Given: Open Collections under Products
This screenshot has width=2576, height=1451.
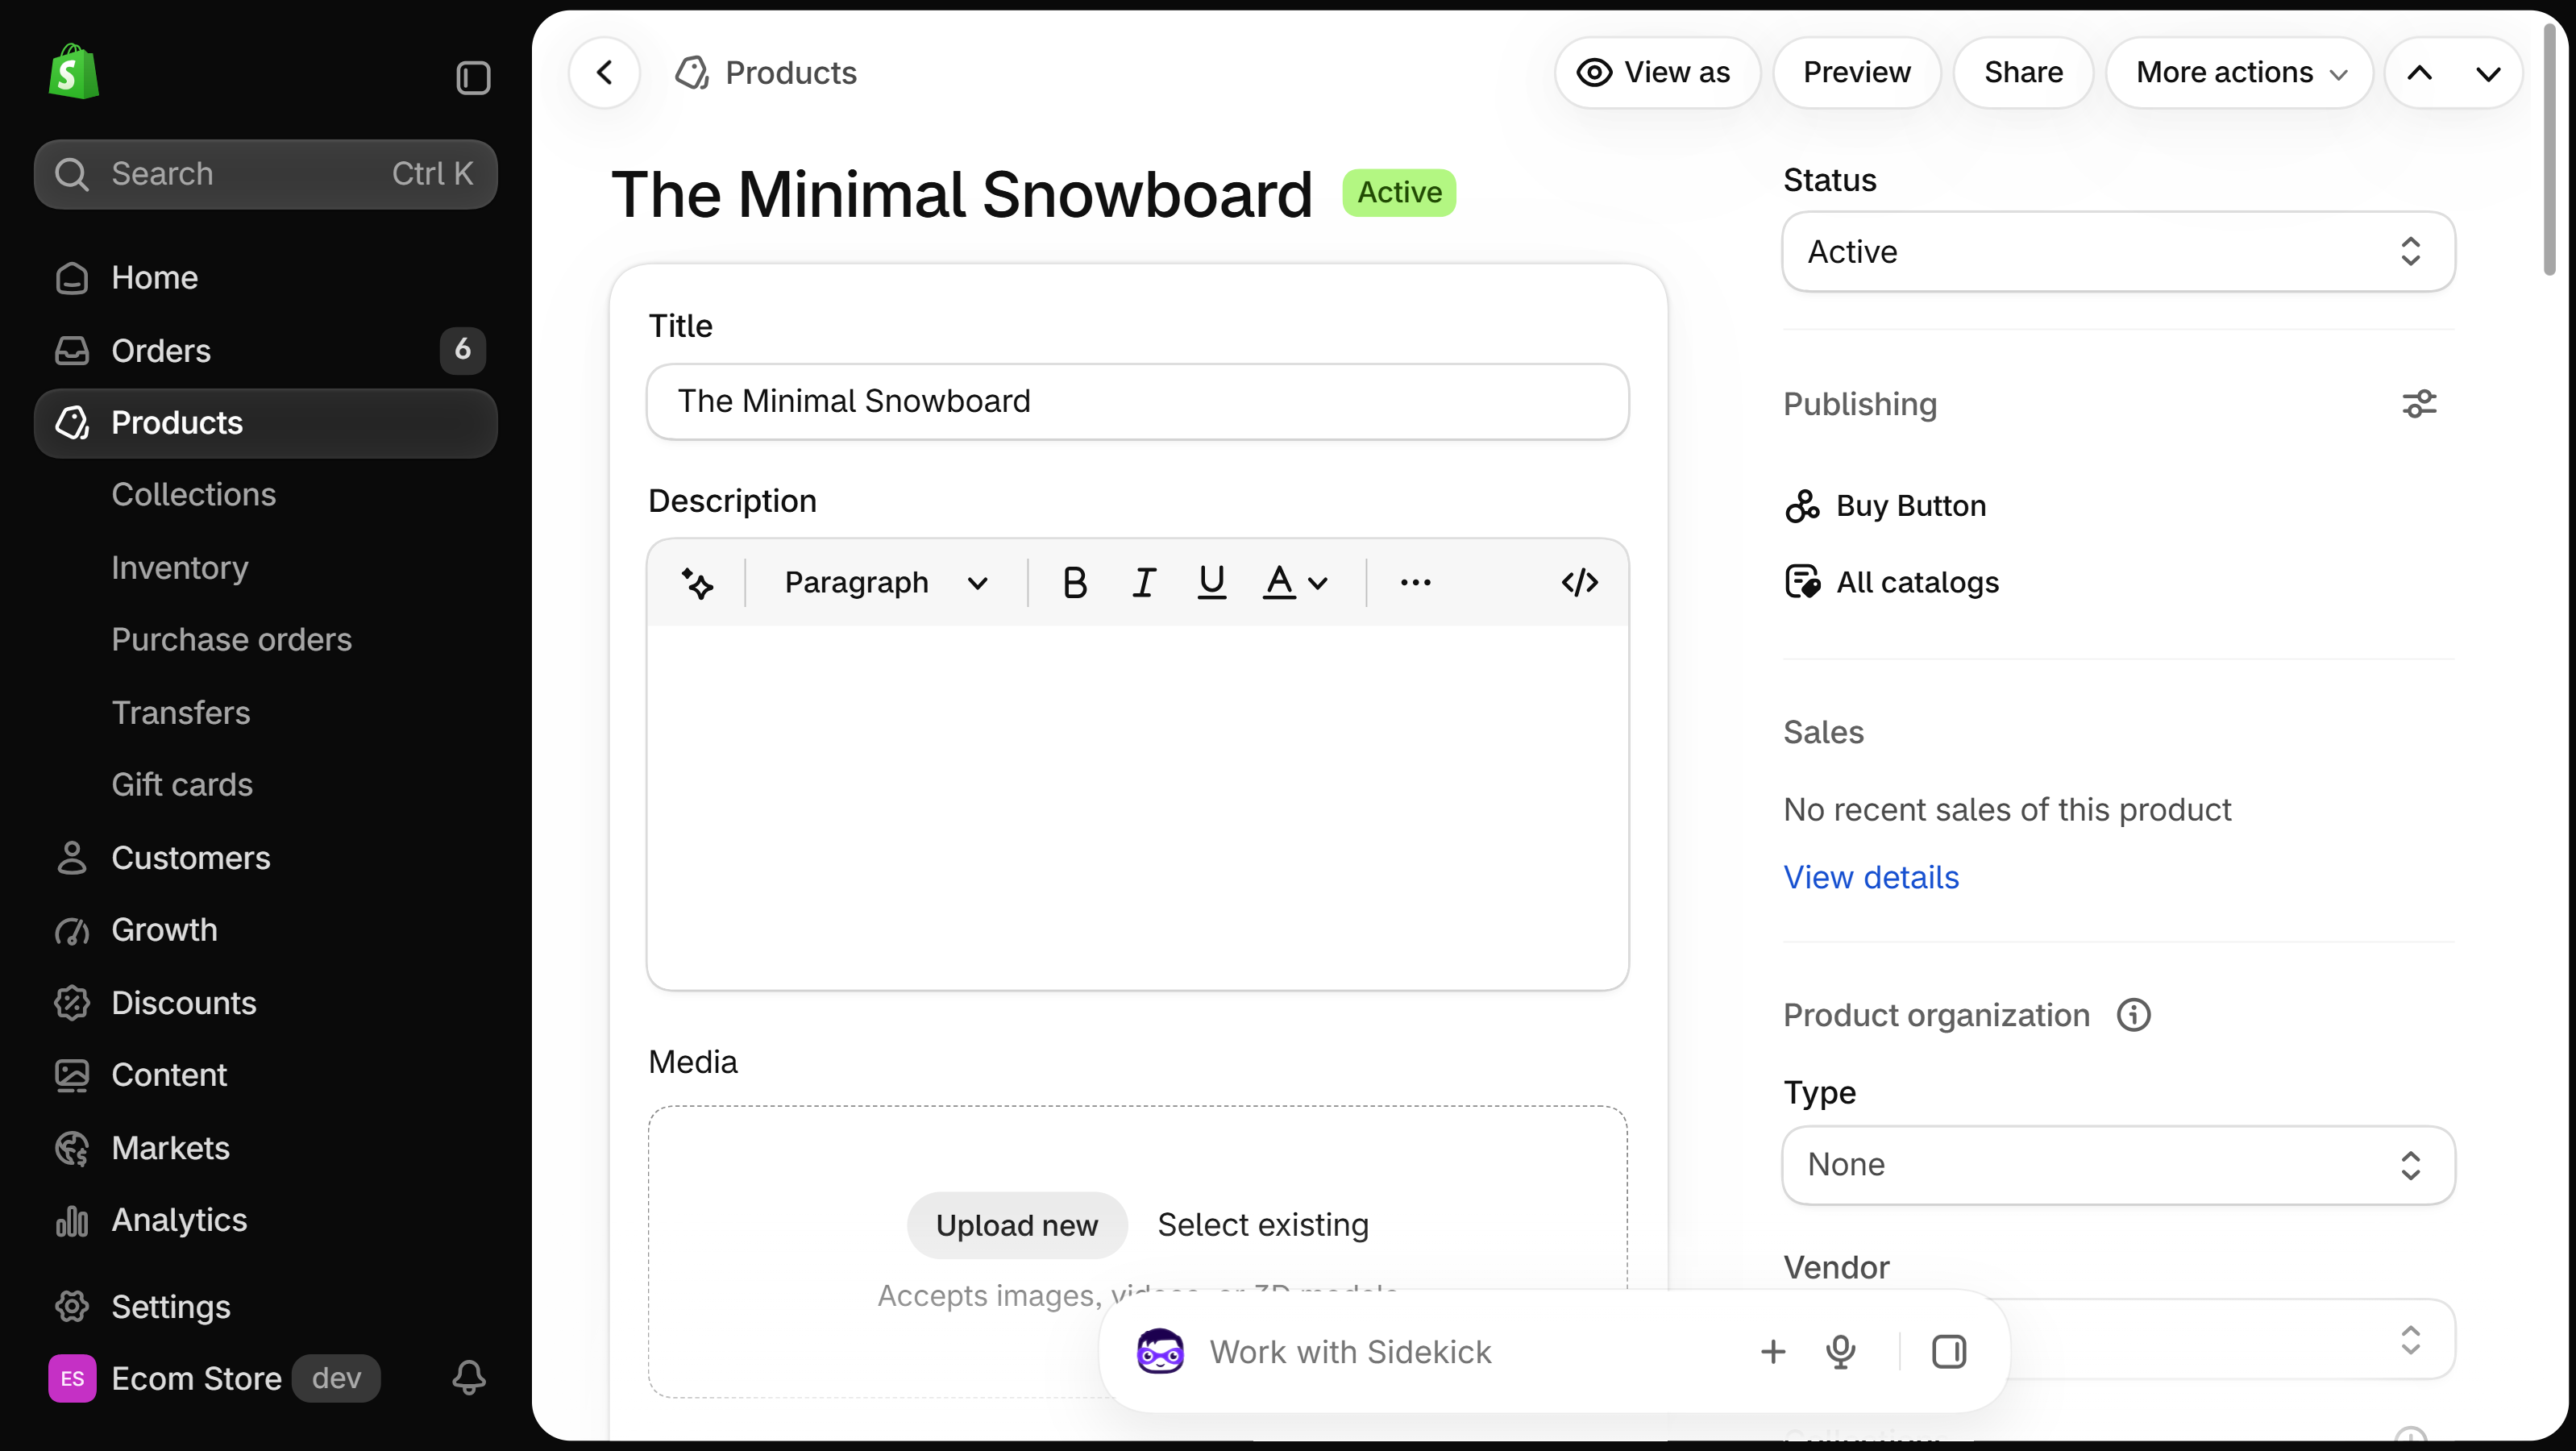Looking at the screenshot, I should pyautogui.click(x=193, y=495).
